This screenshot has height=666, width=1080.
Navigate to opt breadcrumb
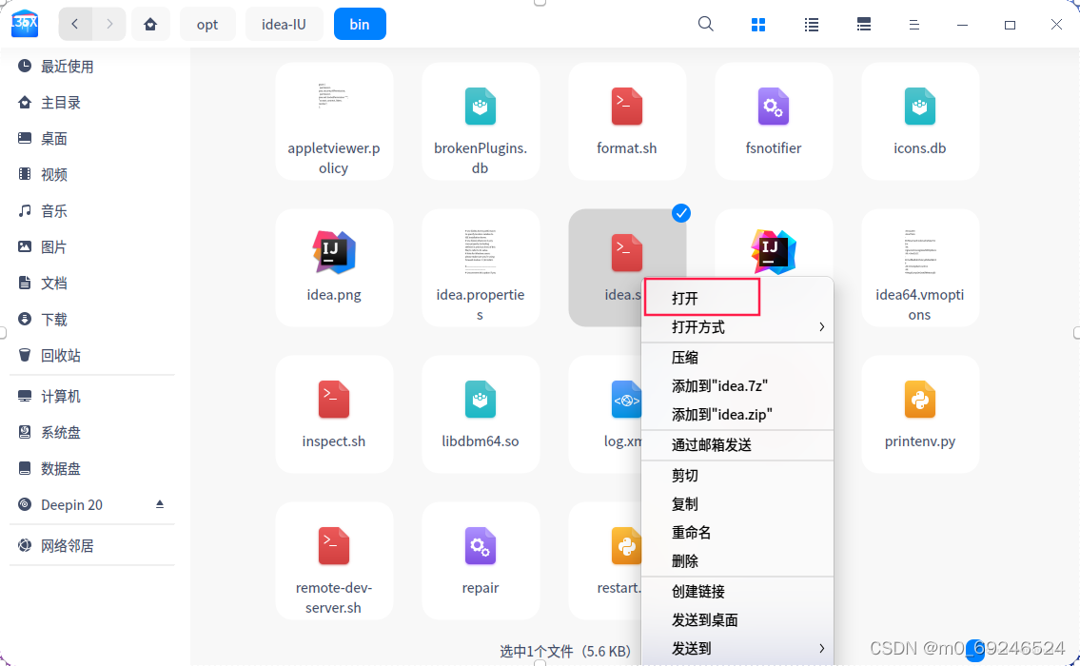pos(207,24)
